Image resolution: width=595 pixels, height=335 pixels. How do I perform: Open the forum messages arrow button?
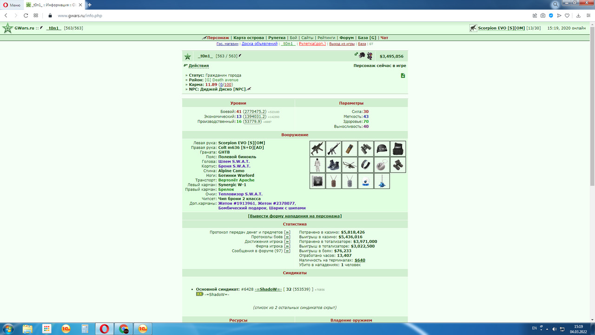(287, 251)
